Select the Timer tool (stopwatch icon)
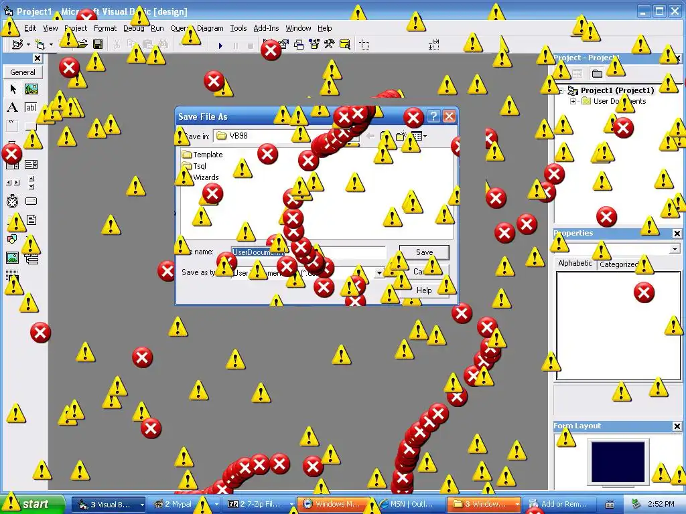686x514 pixels. 13,201
